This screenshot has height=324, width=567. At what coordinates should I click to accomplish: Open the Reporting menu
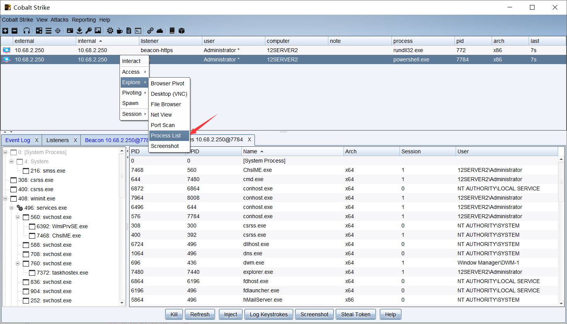(84, 20)
